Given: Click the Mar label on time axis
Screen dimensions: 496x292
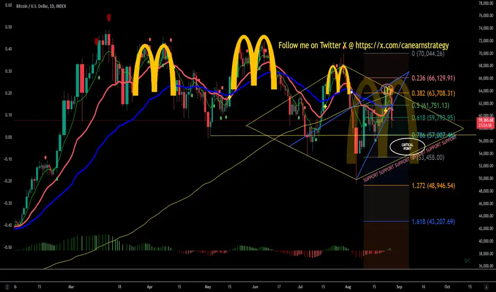Looking at the screenshot, I should click(71, 287).
